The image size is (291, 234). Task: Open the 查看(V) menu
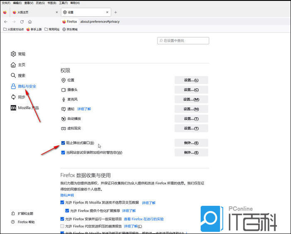(29, 3)
